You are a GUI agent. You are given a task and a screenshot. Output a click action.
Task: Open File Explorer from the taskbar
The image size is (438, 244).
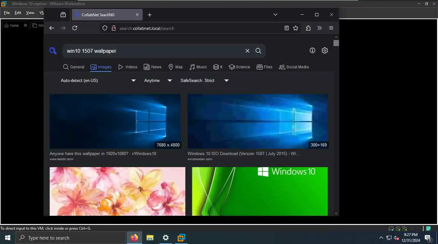(150, 238)
